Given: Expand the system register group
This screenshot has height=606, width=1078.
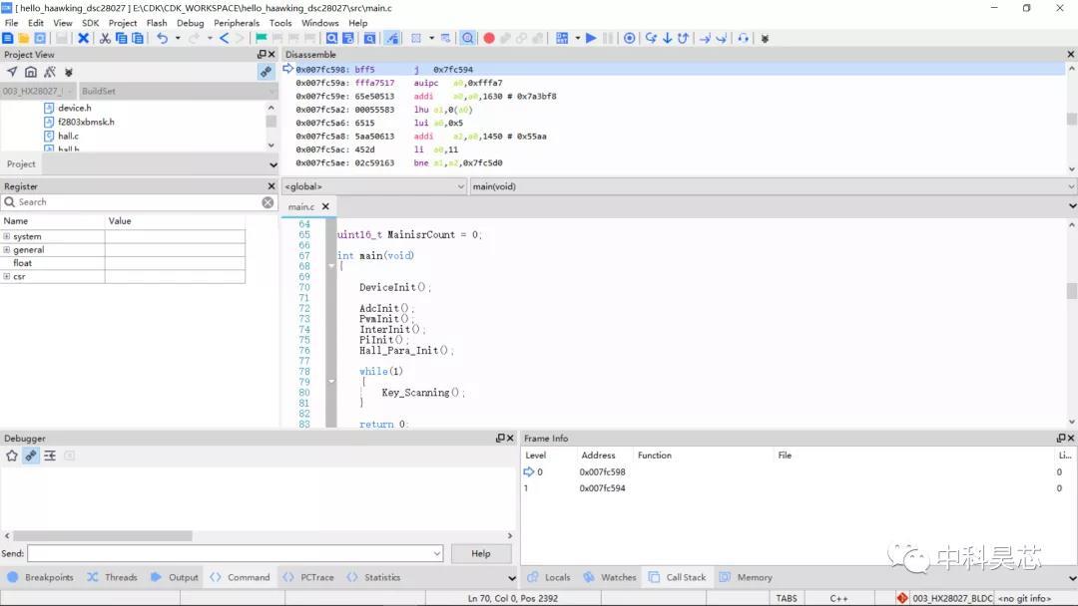Looking at the screenshot, I should tap(7, 236).
